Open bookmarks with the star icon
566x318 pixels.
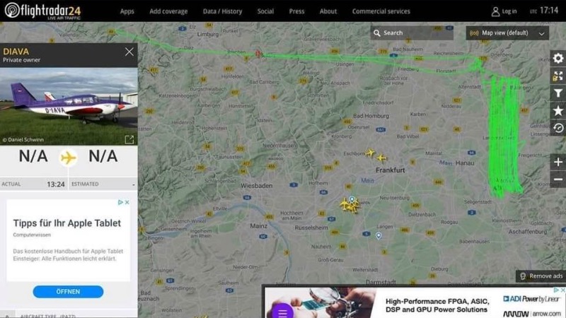point(558,111)
